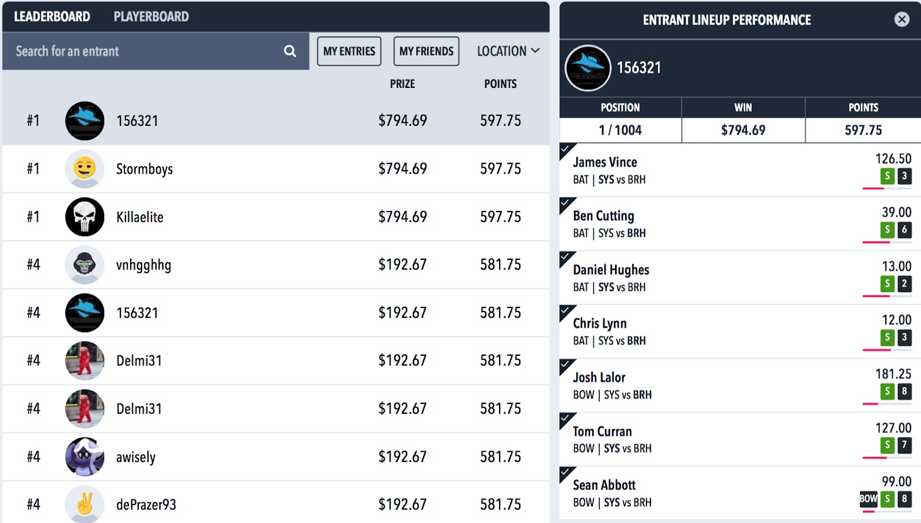Viewport: 921px width, 523px height.
Task: Click the Prize column header
Action: coord(402,84)
